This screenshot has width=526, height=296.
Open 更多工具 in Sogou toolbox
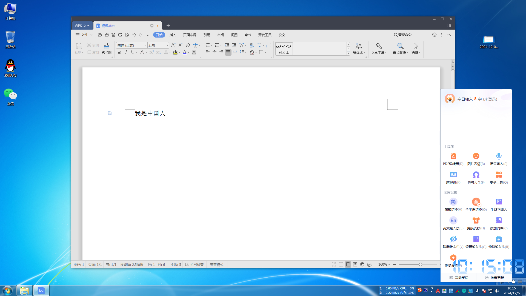coord(499,177)
